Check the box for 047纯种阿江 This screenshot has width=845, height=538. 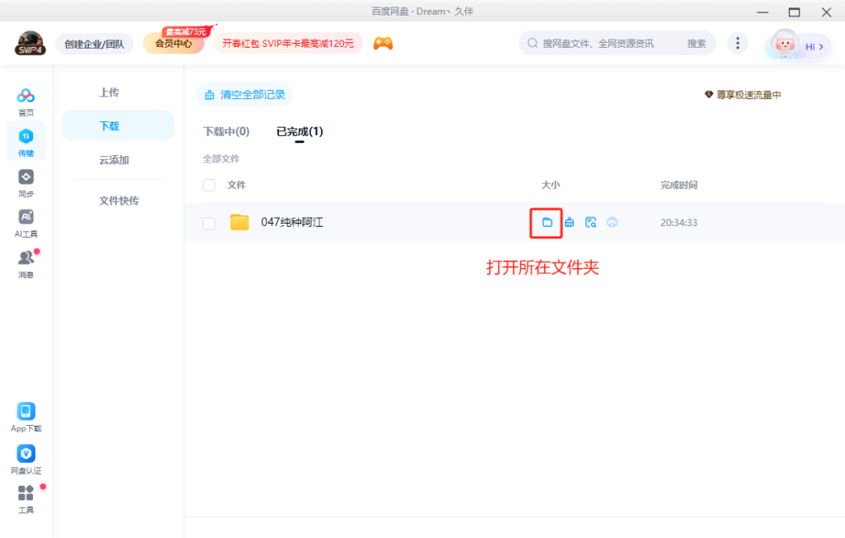click(x=209, y=223)
